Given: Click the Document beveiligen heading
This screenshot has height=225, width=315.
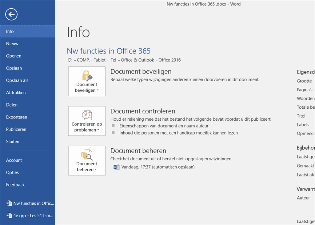Looking at the screenshot, I should pyautogui.click(x=141, y=72).
